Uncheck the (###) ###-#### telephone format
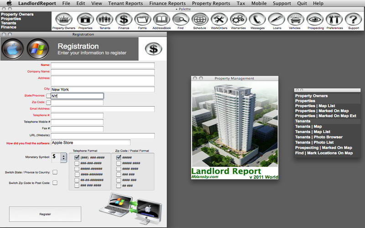This screenshot has width=365, height=228. (77, 158)
